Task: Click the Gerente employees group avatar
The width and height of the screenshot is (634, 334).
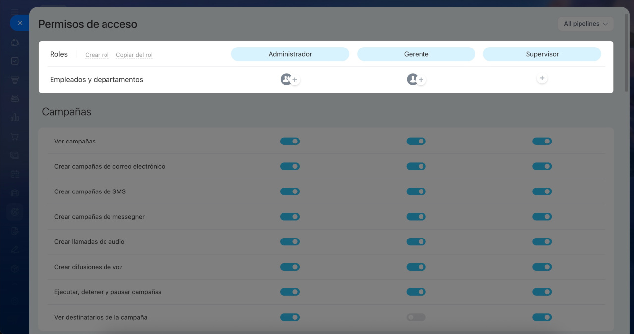Action: (x=412, y=79)
